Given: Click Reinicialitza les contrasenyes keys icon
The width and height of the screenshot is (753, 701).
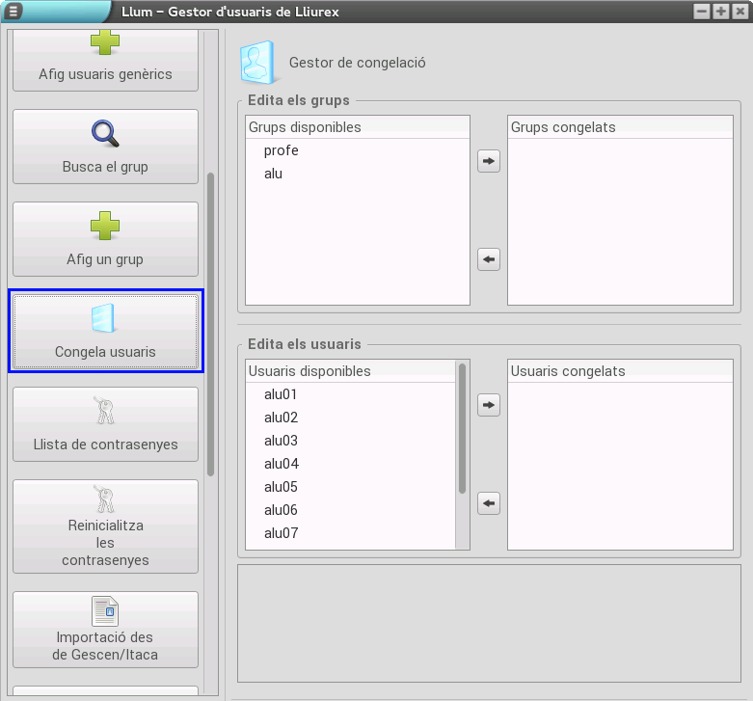Looking at the screenshot, I should point(105,499).
